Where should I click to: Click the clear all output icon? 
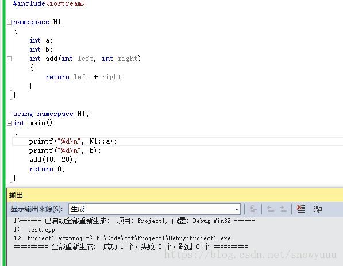click(x=300, y=209)
